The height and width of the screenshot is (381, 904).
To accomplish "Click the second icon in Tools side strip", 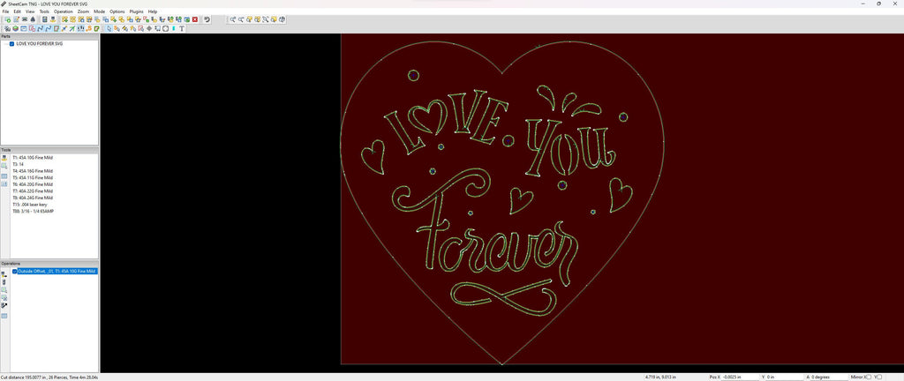I will coord(4,166).
